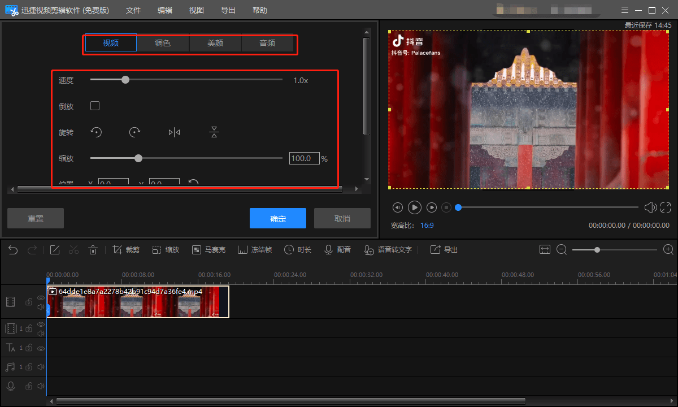Screen dimensions: 678x407
Task: Adjust the 速度 speed slider handle
Action: coord(125,80)
